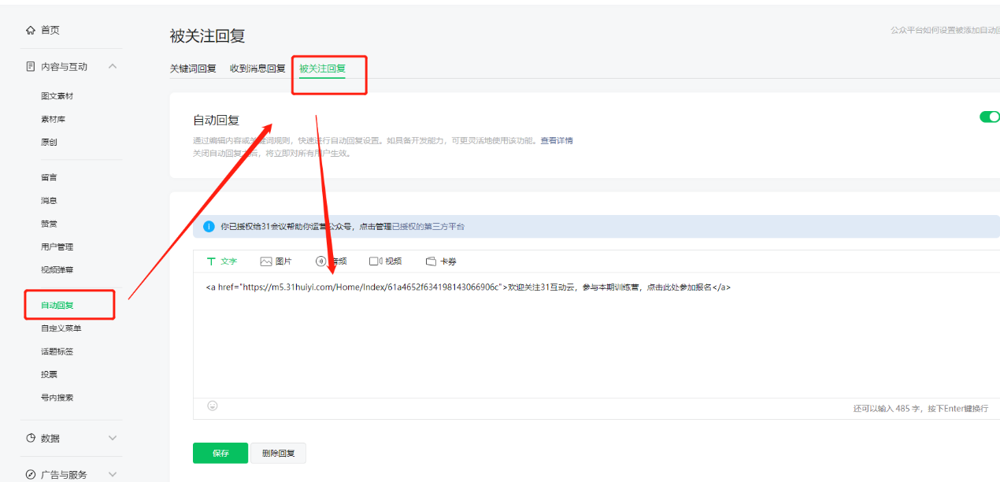
Task: Open 自定义菜单 in the sidebar
Action: [61, 328]
